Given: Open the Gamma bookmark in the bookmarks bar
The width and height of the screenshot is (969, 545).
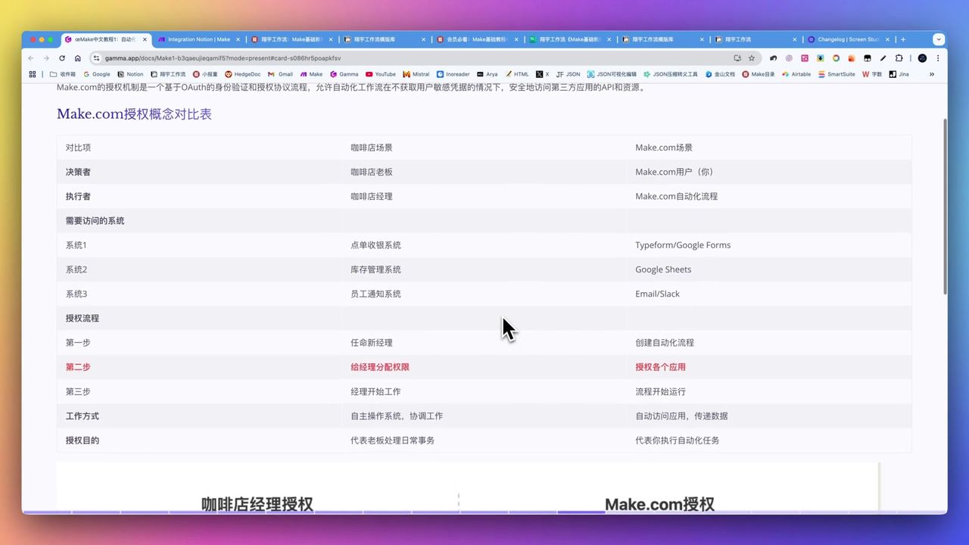Looking at the screenshot, I should point(345,73).
